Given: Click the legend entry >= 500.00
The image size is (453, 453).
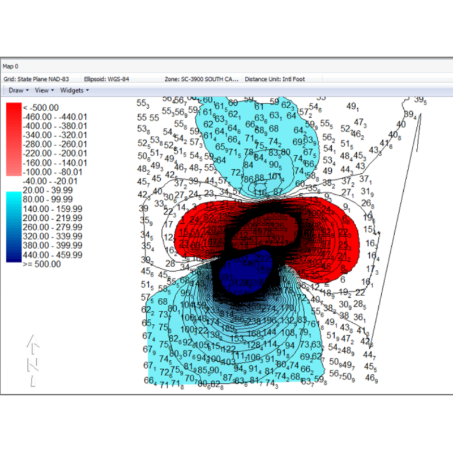Looking at the screenshot, I should 42,264.
